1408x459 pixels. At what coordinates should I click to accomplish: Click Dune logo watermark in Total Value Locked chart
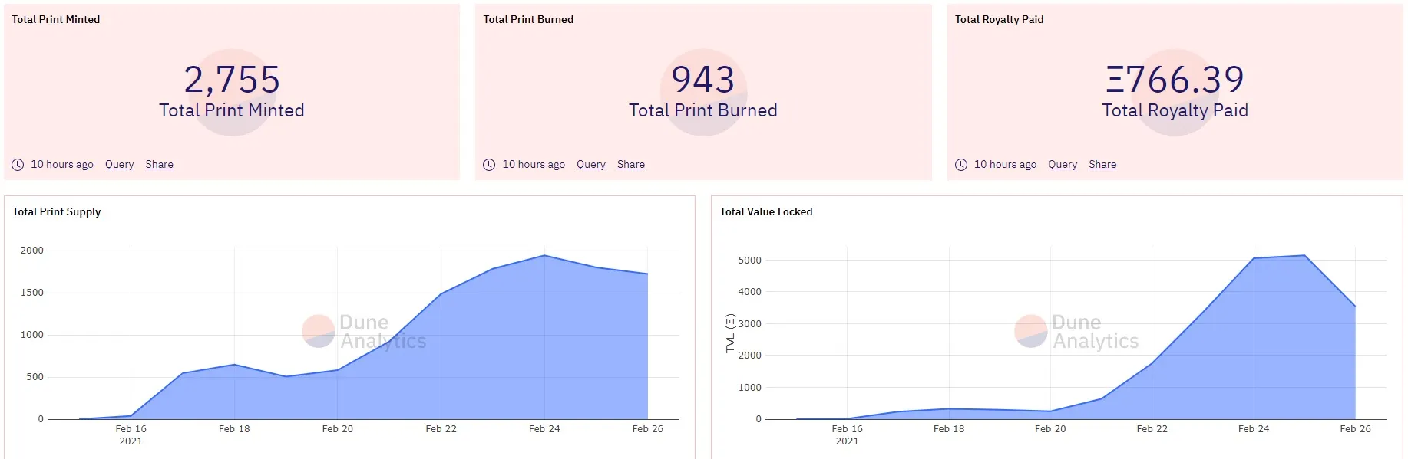click(1030, 331)
